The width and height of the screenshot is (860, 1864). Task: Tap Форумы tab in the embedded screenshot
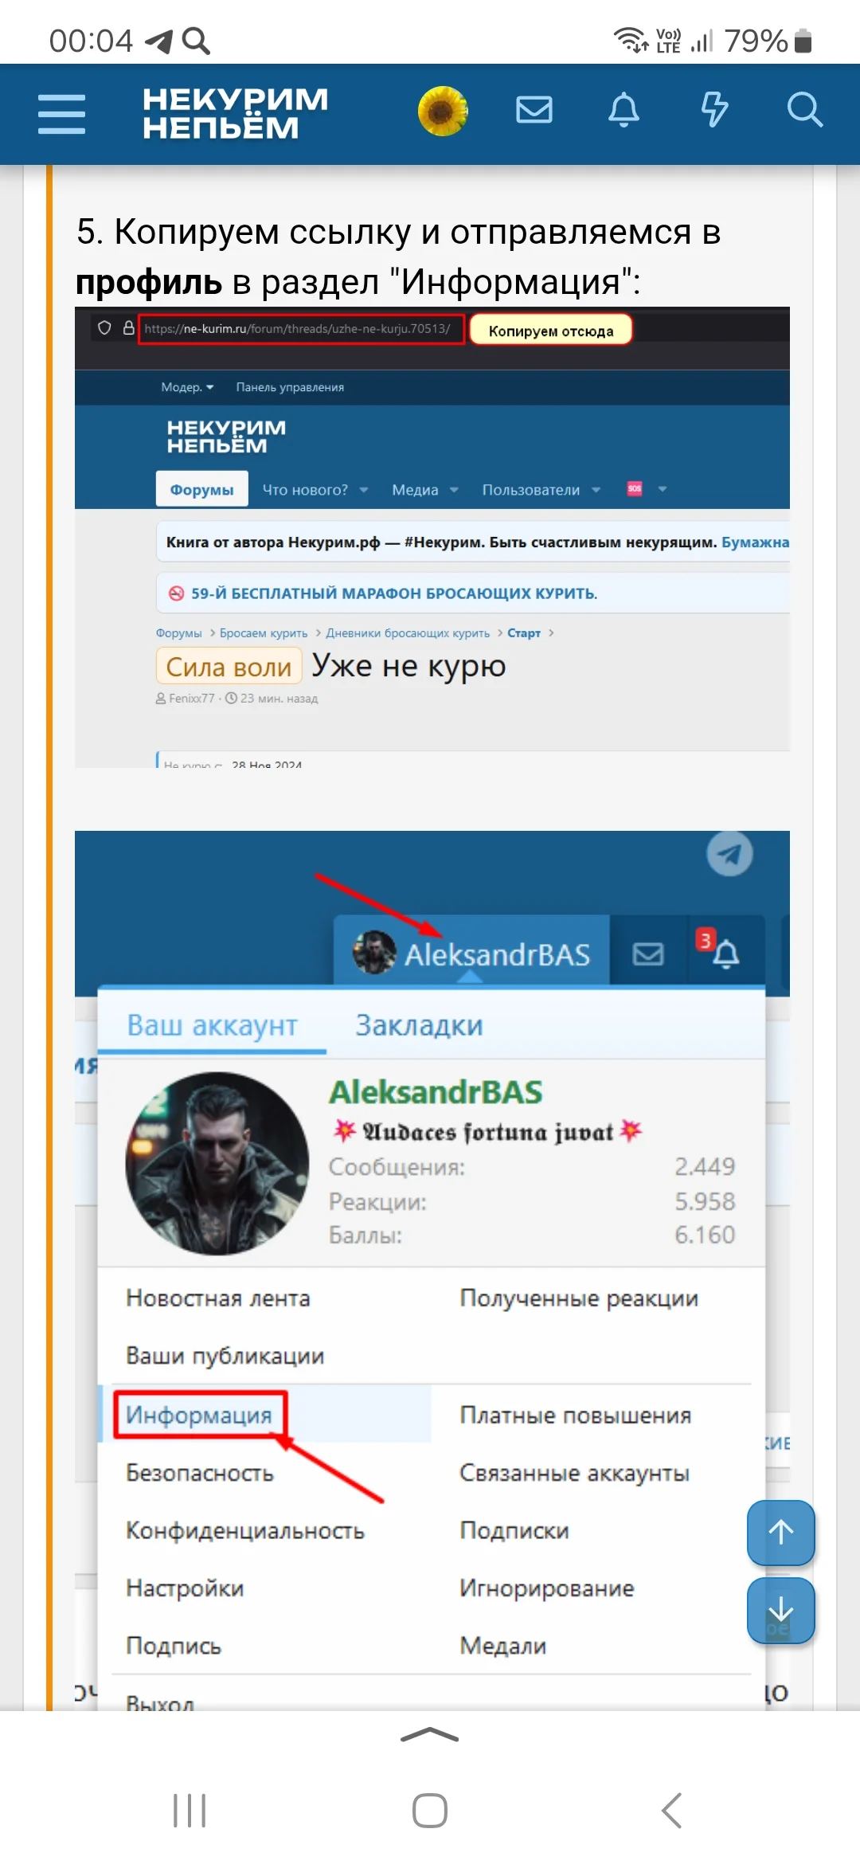201,489
